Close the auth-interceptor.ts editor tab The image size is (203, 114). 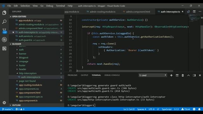(183, 12)
